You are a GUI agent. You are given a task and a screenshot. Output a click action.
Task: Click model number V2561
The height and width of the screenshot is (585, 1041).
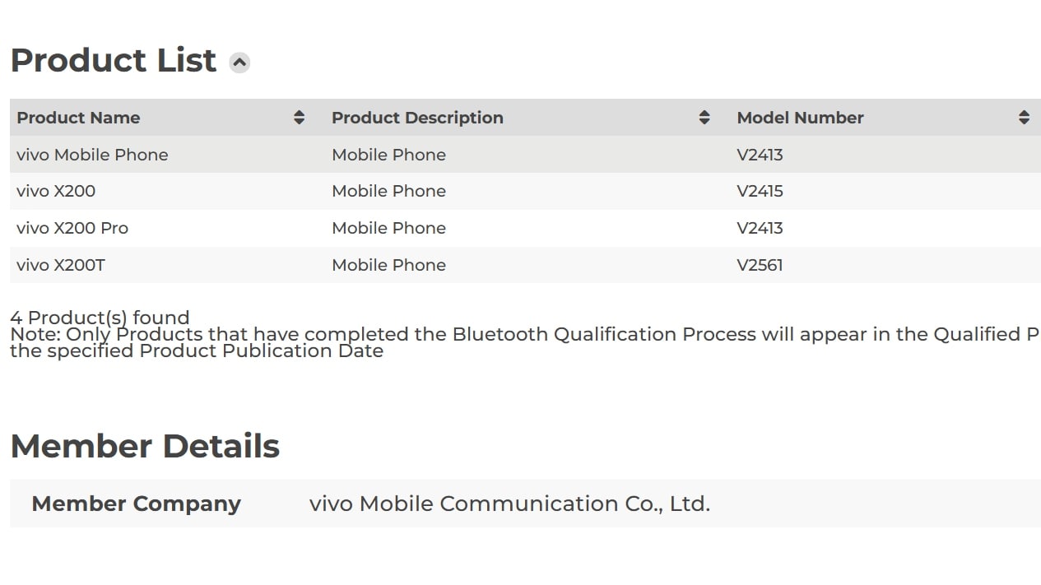(x=760, y=265)
